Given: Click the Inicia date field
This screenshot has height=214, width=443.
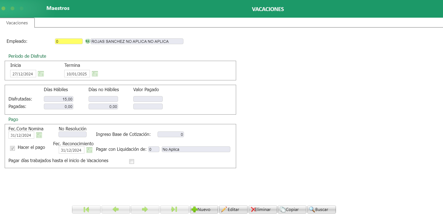Looking at the screenshot, I should [23, 74].
